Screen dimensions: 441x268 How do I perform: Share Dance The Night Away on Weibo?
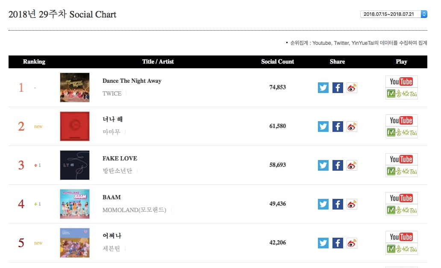click(352, 88)
